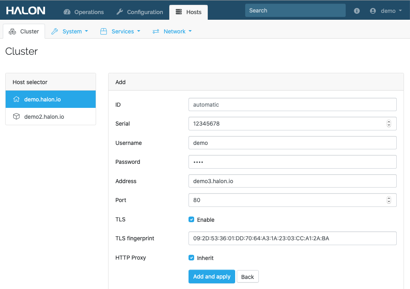
Task: Click the ID input field
Action: pyautogui.click(x=293, y=104)
